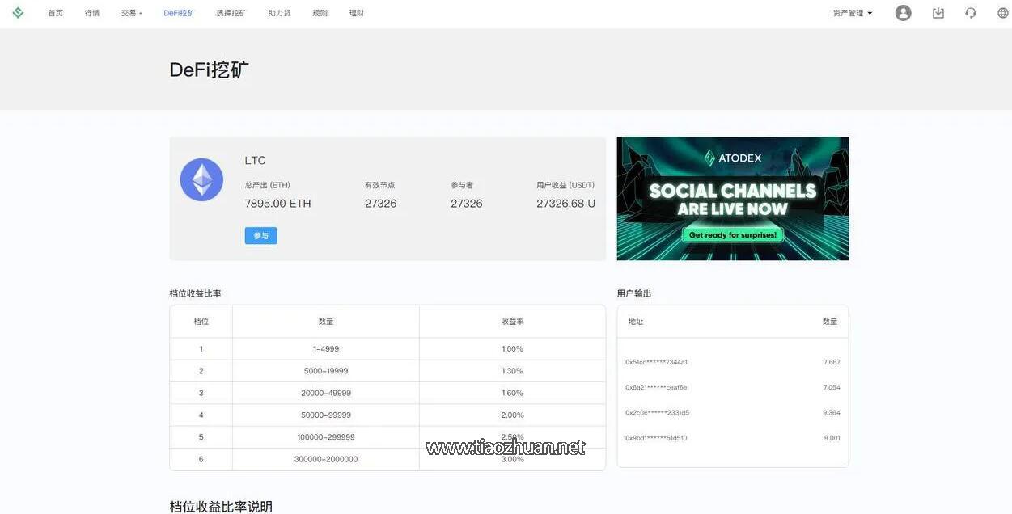Open the 规则 navigation link

click(x=320, y=13)
